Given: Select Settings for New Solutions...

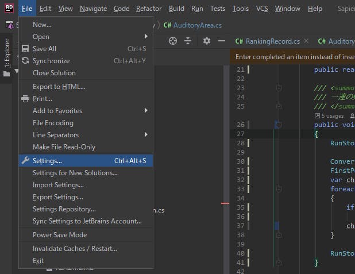Looking at the screenshot, I should [86, 173].
